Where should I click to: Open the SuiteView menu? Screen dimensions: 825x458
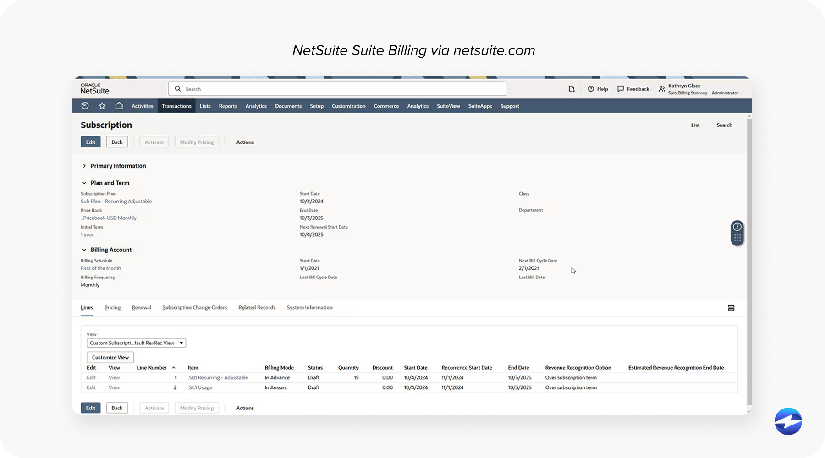[x=448, y=106]
